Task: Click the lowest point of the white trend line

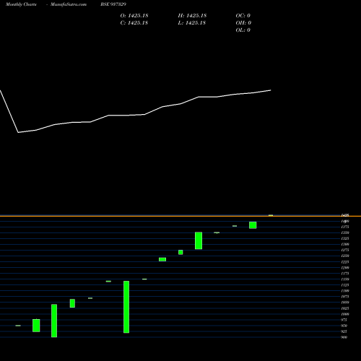Action: click(x=18, y=132)
